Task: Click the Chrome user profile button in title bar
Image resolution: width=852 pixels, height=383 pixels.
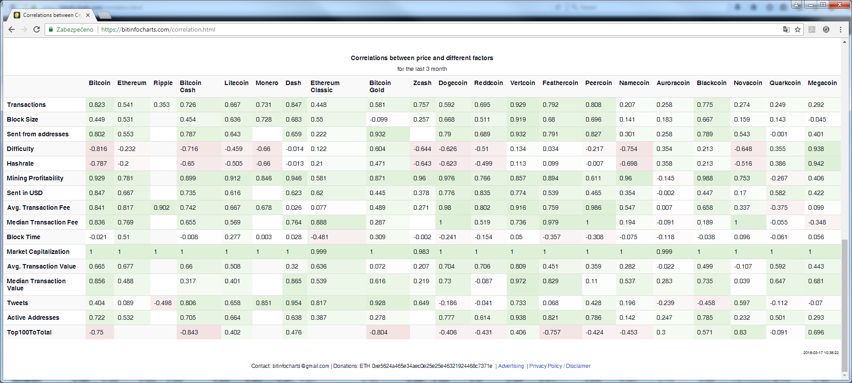Action: coord(797,4)
